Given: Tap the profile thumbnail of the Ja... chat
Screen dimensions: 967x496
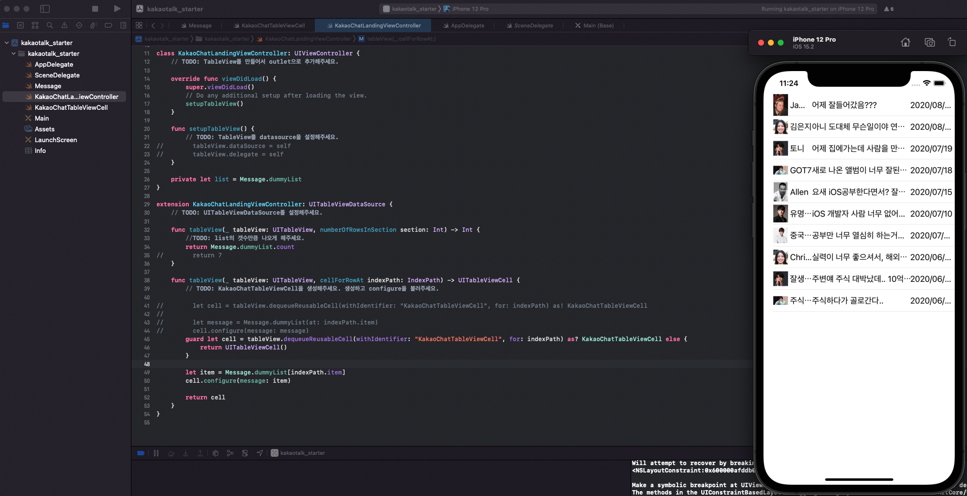Looking at the screenshot, I should point(780,105).
